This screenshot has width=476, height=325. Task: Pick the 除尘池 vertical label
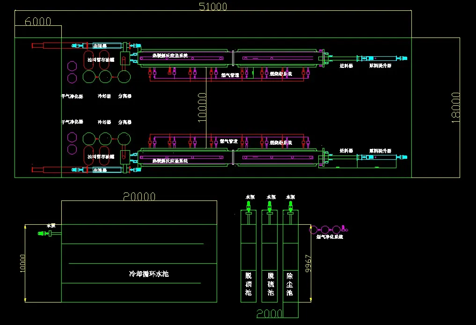[x=290, y=284]
